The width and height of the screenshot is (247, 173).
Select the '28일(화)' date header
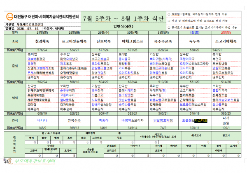click(x=75, y=33)
